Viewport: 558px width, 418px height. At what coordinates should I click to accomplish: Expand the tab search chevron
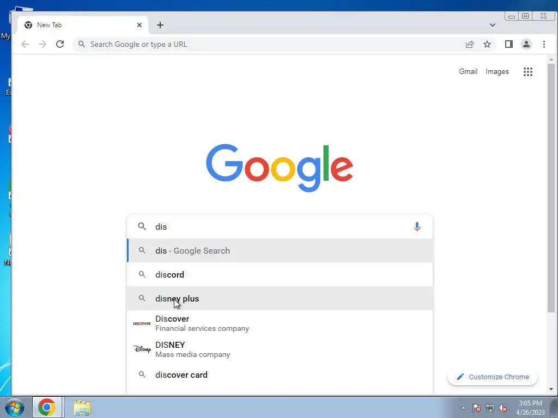click(492, 25)
